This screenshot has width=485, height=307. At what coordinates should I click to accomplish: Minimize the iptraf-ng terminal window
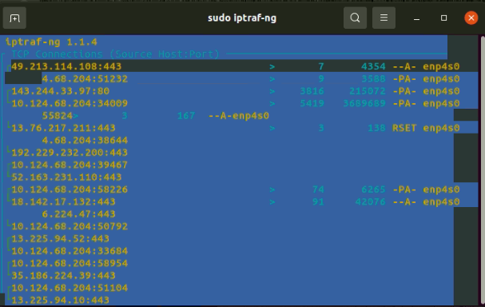coord(416,18)
